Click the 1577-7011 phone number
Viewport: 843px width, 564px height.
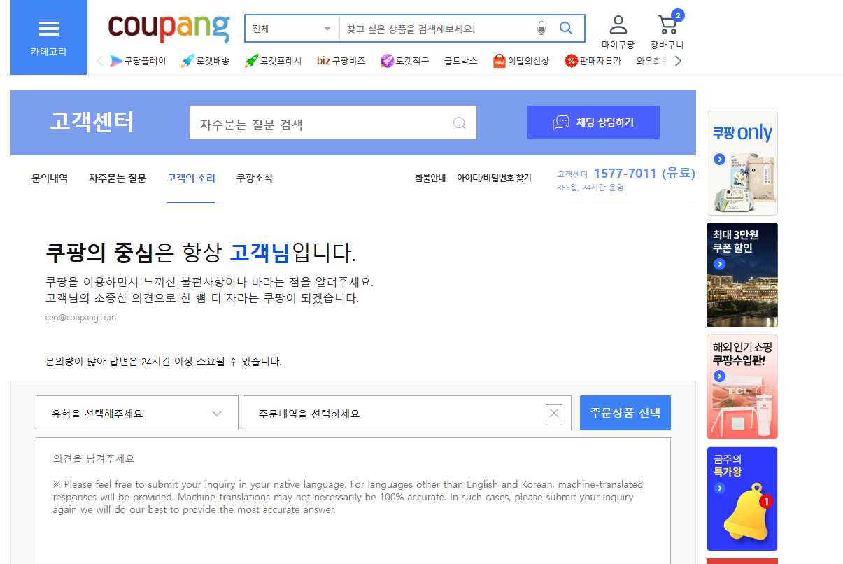[625, 174]
